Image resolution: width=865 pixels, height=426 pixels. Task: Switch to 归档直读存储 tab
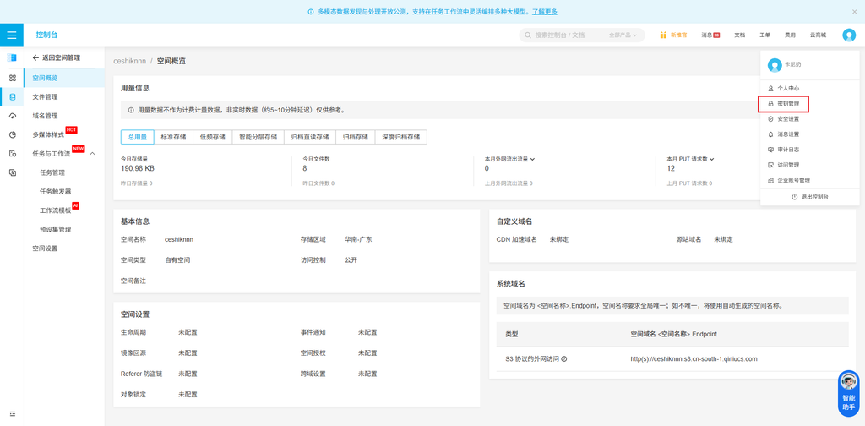pos(310,137)
